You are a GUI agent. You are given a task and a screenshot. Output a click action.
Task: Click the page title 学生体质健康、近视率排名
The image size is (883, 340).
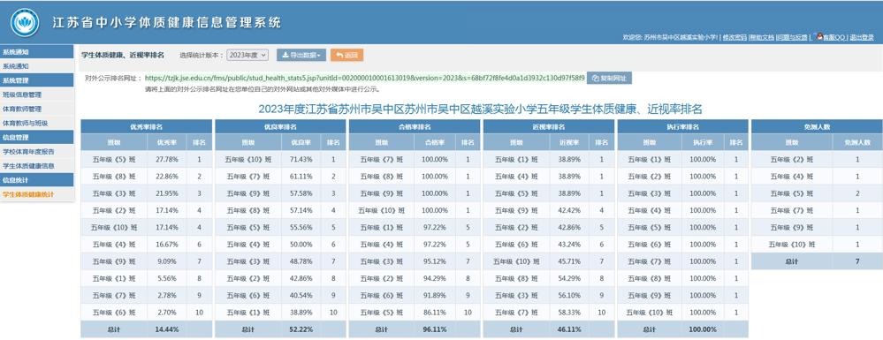[123, 55]
